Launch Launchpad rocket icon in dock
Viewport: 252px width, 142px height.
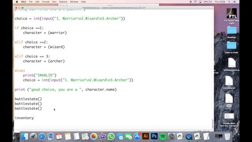[x=33, y=136]
